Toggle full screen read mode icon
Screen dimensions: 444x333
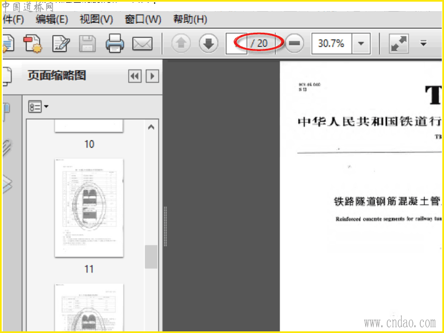point(398,44)
